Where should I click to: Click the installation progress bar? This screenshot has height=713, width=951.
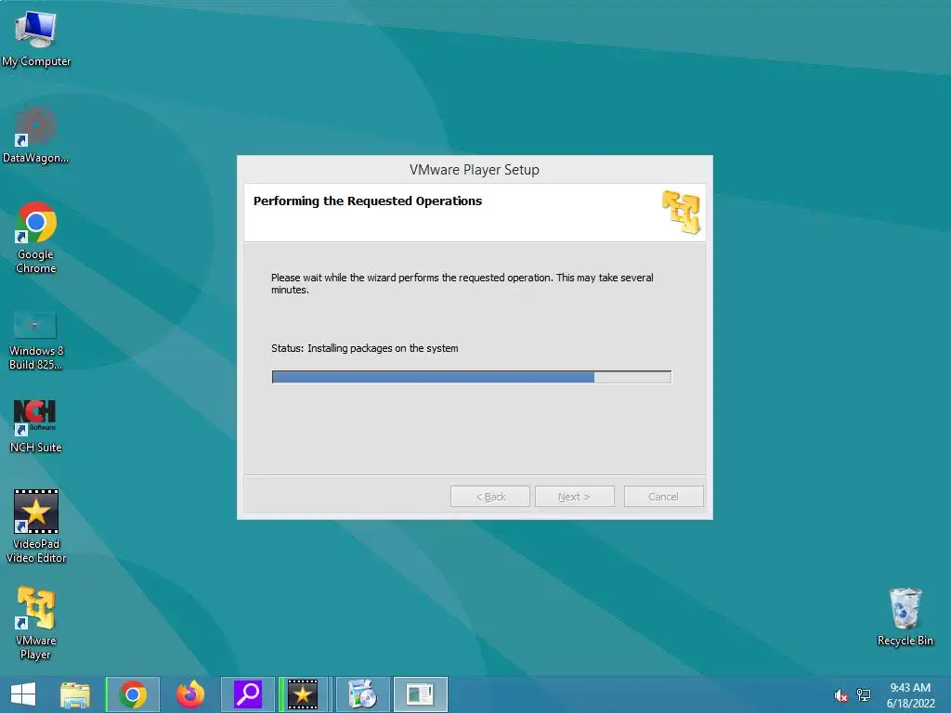(x=471, y=377)
